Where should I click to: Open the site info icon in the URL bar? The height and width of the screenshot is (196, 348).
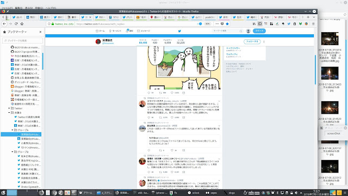pos(49,24)
